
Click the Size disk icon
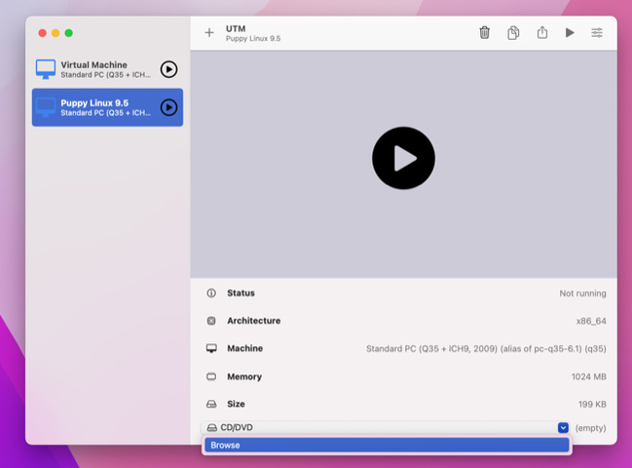211,404
